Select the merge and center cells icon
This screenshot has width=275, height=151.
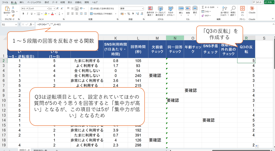[x=91, y=14]
